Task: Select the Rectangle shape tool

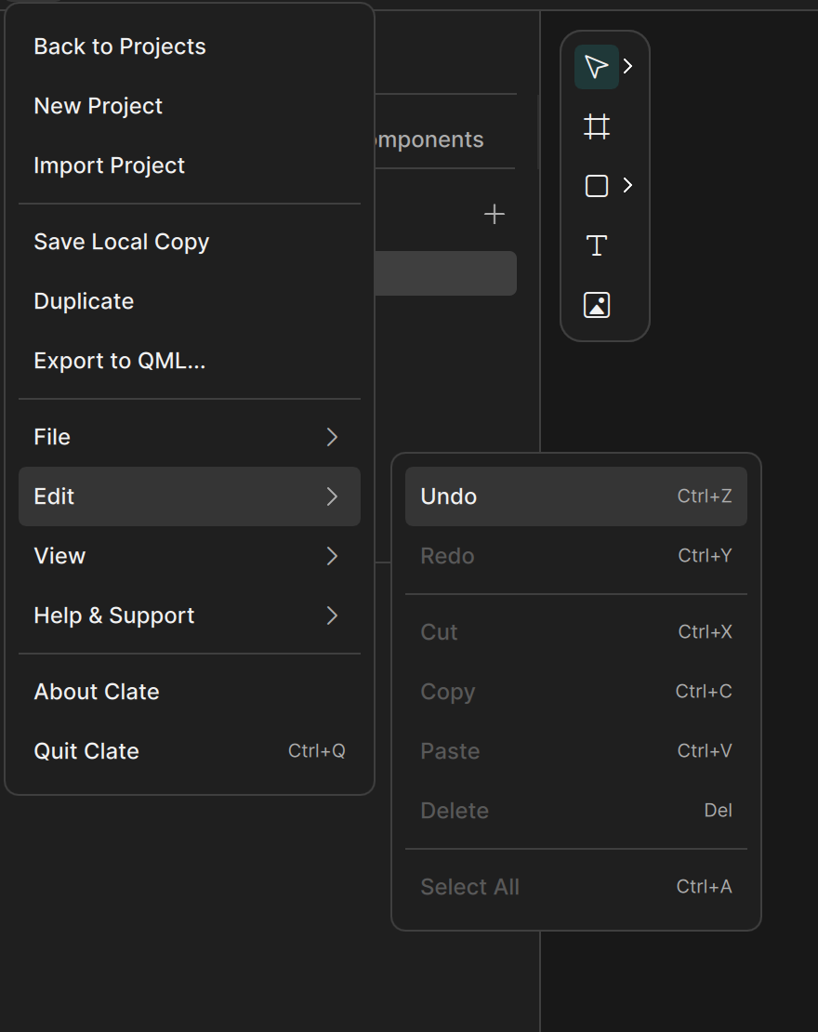Action: pyautogui.click(x=596, y=186)
